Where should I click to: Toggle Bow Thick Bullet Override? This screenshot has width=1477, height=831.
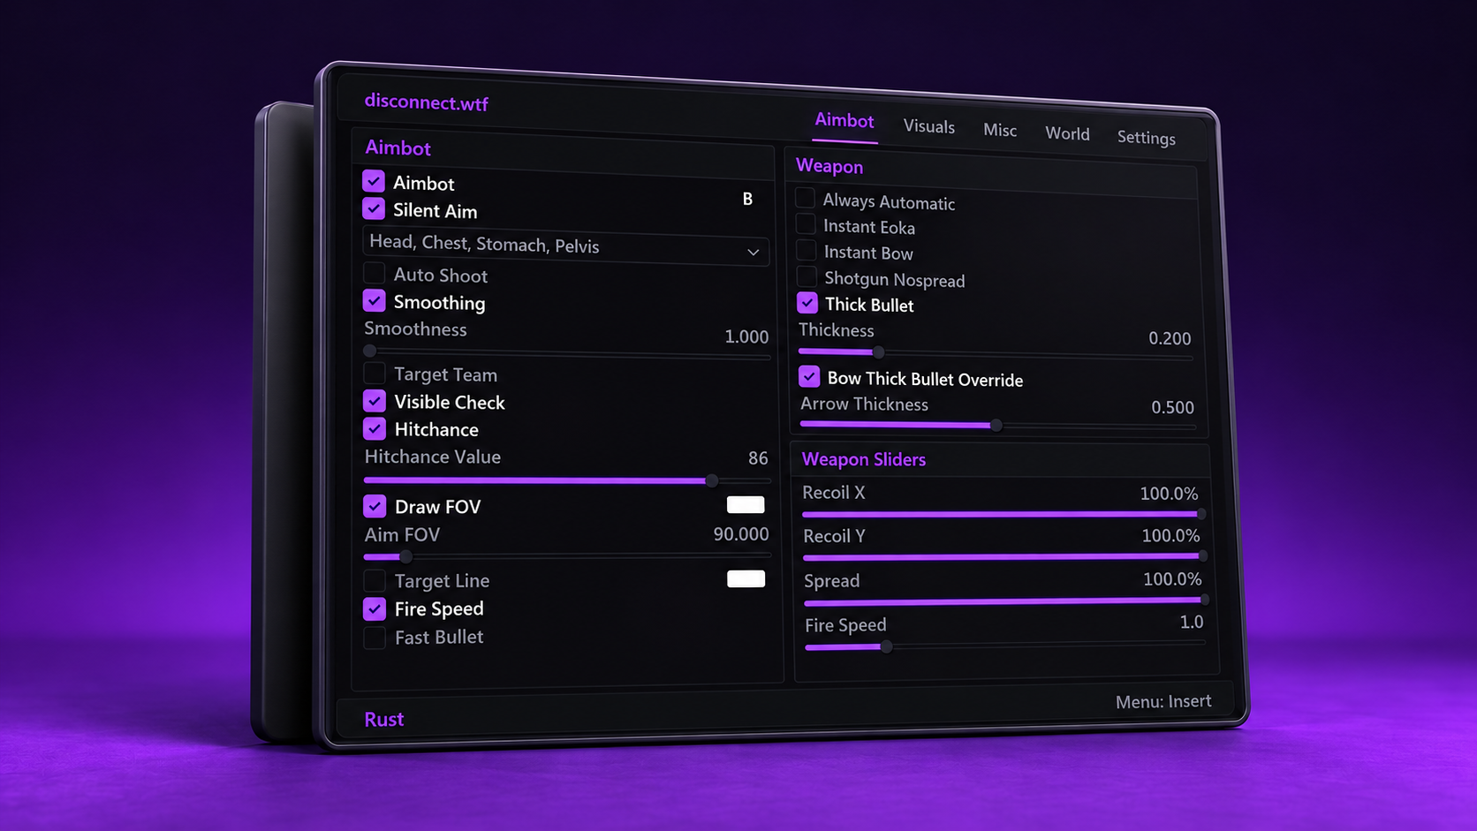pos(809,377)
